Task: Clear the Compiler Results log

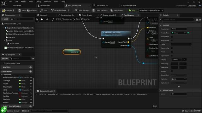Action: coord(155,106)
